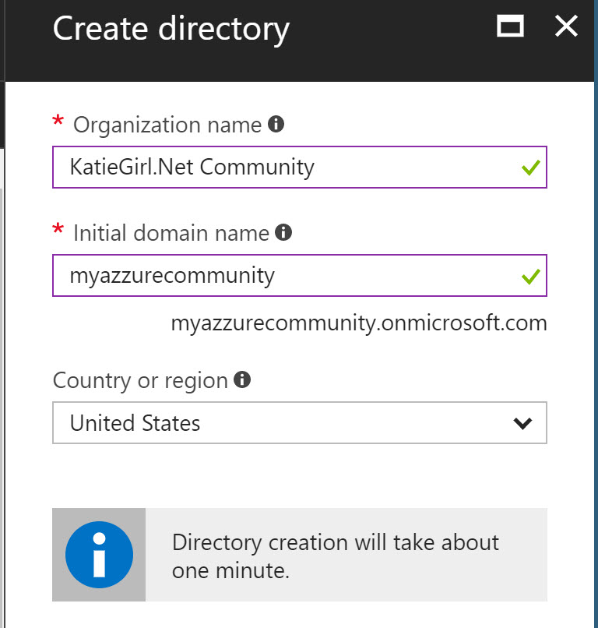Select the United States text in the dropdown
Image resolution: width=598 pixels, height=628 pixels.
click(x=135, y=423)
